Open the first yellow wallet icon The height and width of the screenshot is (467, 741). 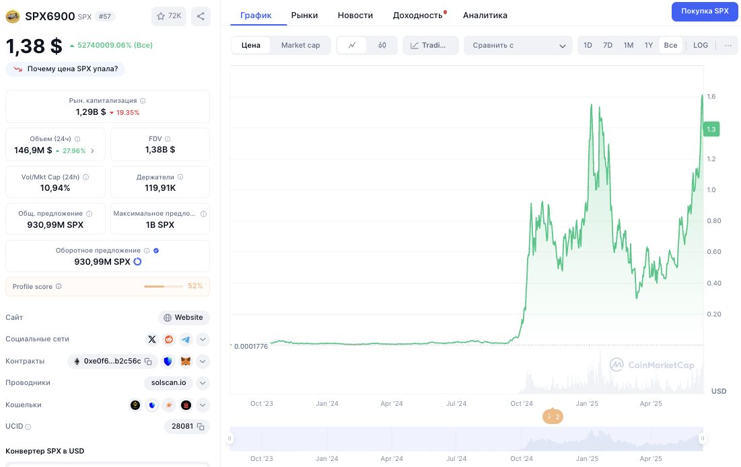click(135, 405)
